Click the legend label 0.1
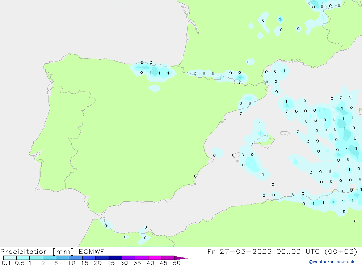This screenshot has width=362, height=265. [5, 263]
